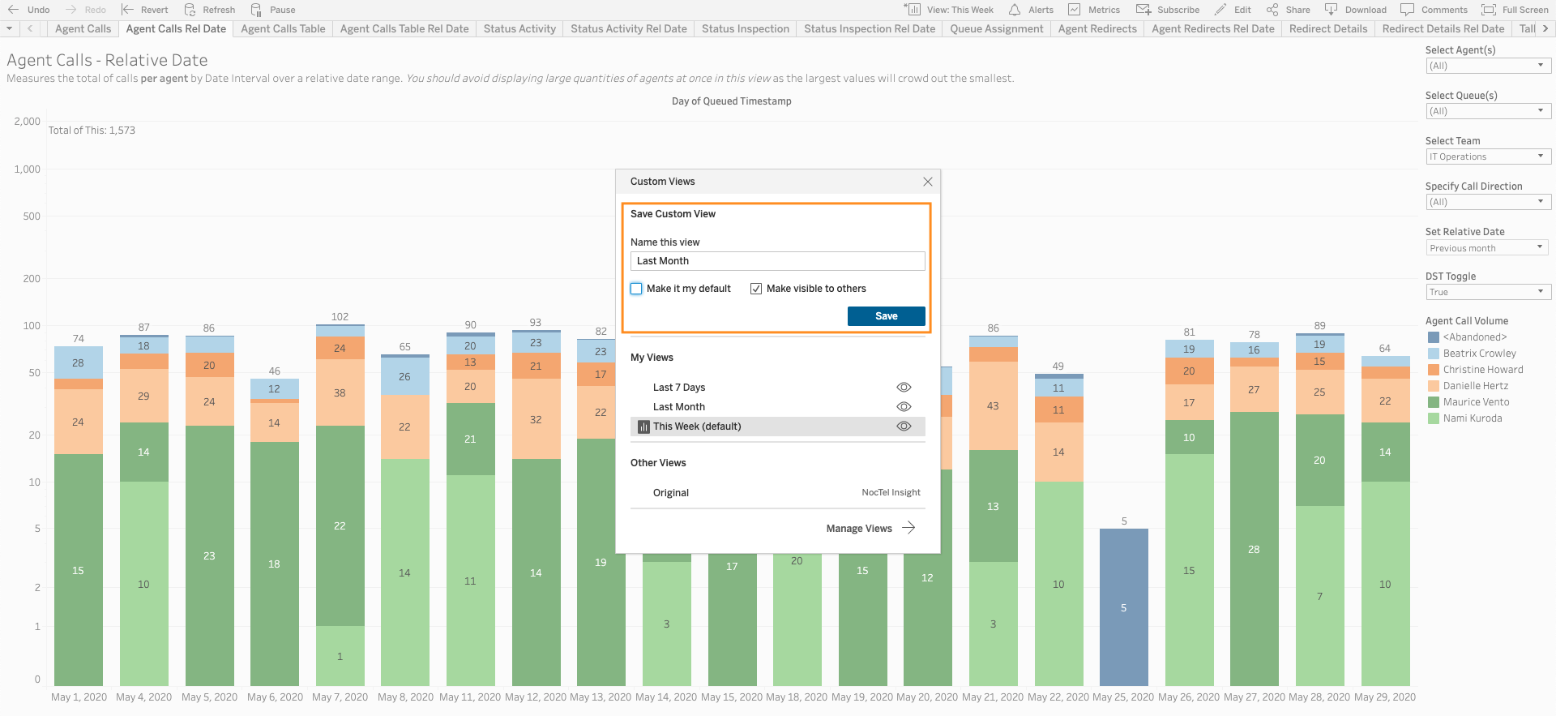Viewport: 1556px width, 716px height.
Task: Click the Refresh data icon
Action: point(190,10)
